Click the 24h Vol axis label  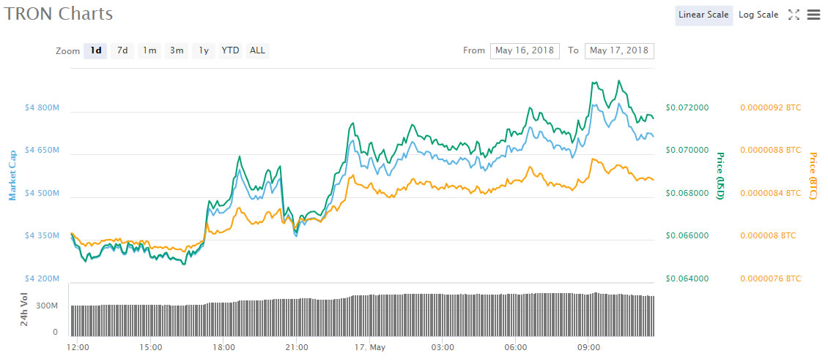pyautogui.click(x=24, y=311)
